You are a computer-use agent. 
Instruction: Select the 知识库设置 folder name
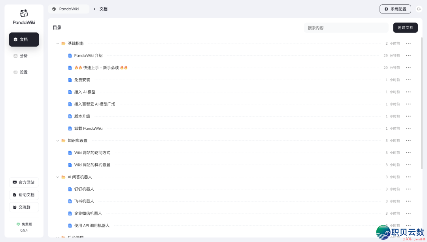pos(77,141)
